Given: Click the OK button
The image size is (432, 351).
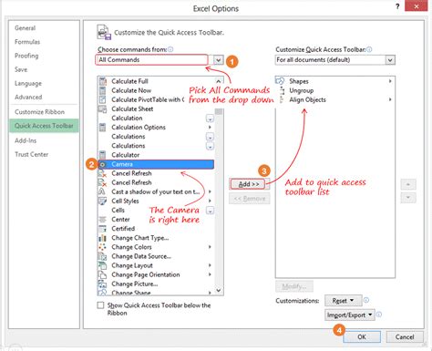Looking at the screenshot, I should [x=362, y=336].
